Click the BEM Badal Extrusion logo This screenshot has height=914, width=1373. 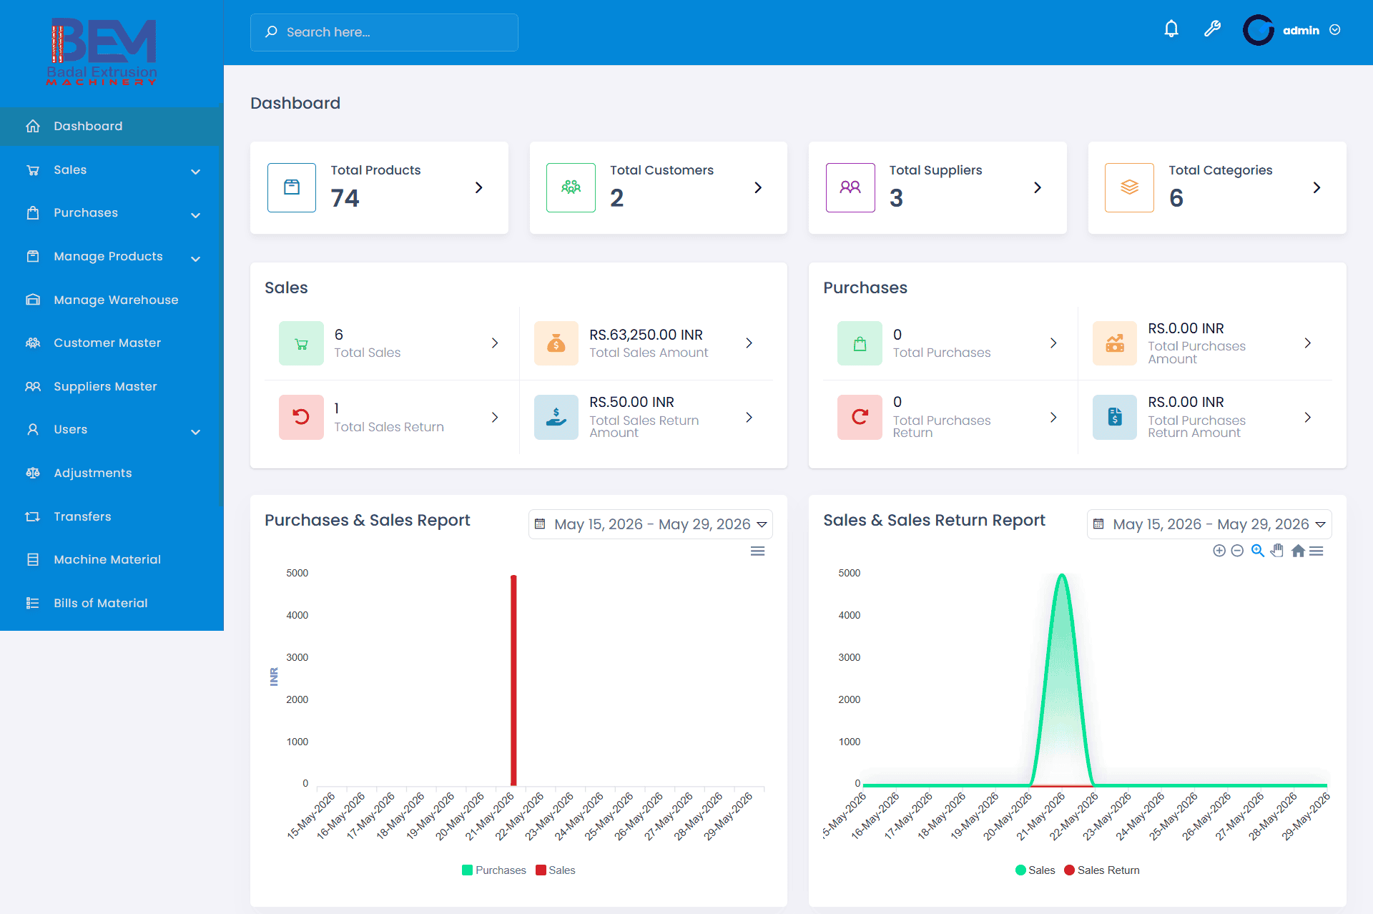click(102, 51)
